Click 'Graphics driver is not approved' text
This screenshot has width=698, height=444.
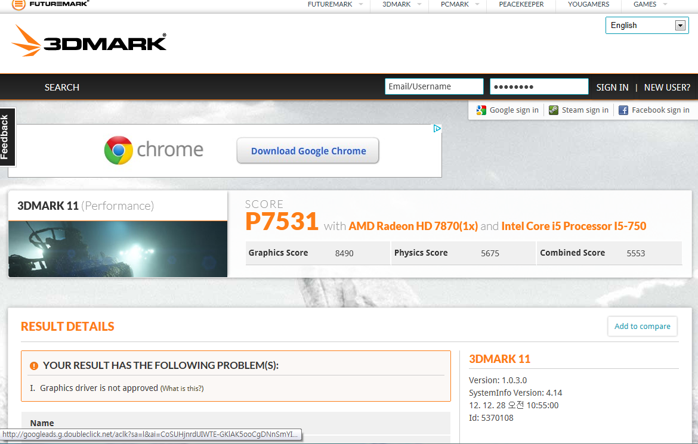tap(99, 388)
